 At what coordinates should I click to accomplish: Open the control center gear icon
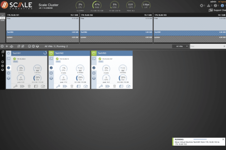tap(2, 46)
